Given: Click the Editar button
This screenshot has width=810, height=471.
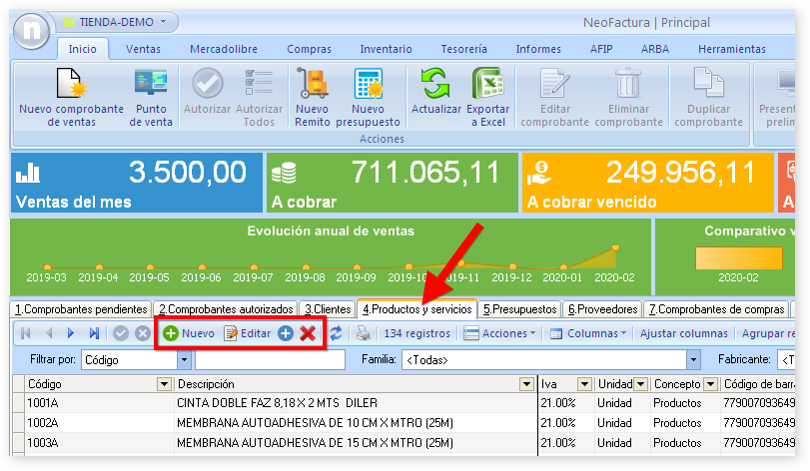Looking at the screenshot, I should click(248, 333).
